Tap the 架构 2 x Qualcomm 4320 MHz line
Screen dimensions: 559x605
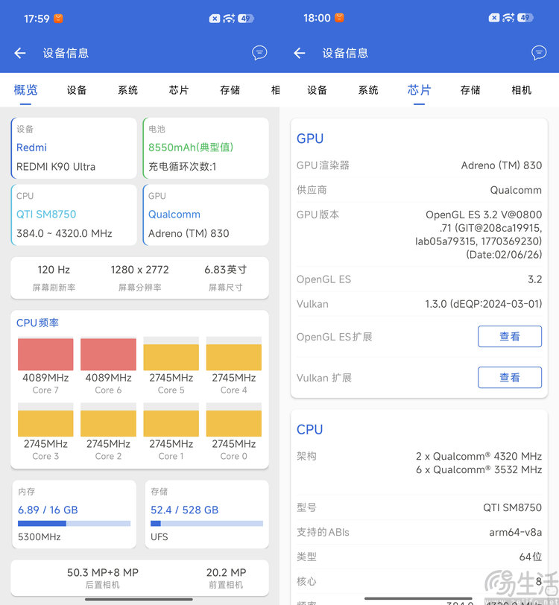(479, 457)
